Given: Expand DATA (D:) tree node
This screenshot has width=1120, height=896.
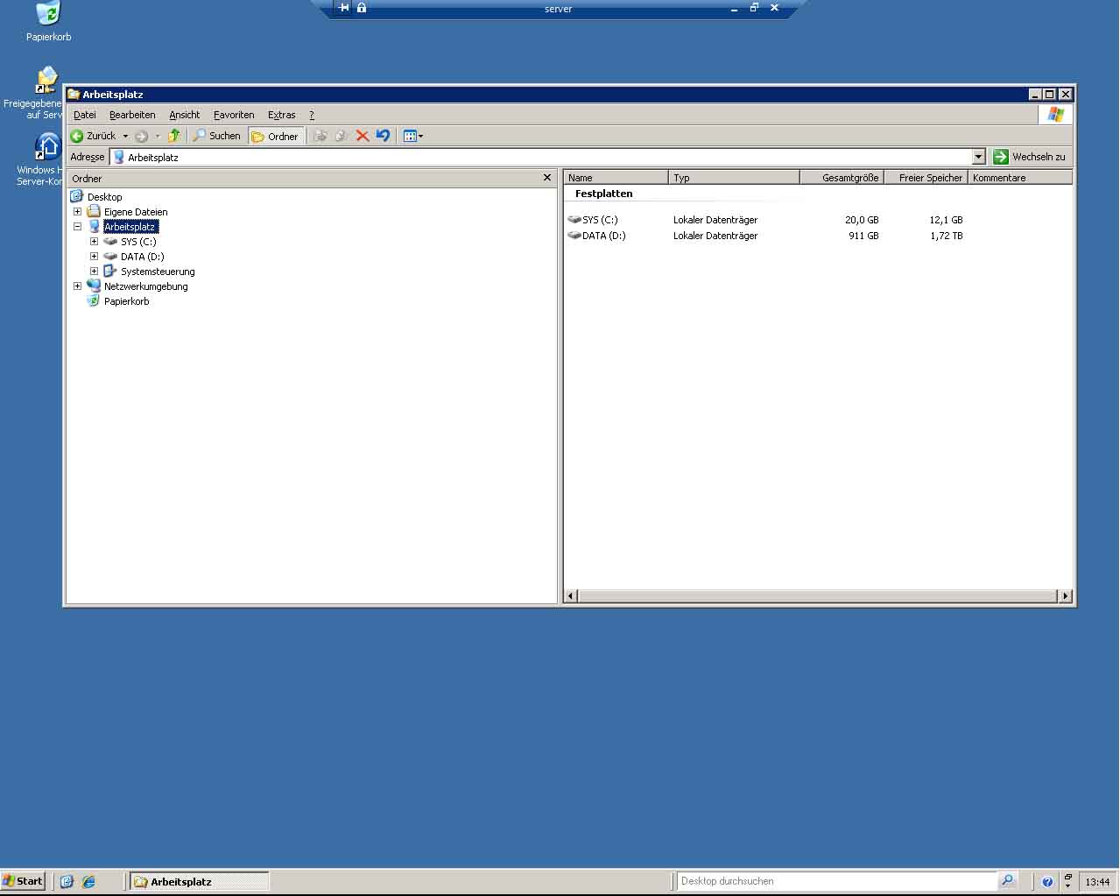Looking at the screenshot, I should [94, 257].
